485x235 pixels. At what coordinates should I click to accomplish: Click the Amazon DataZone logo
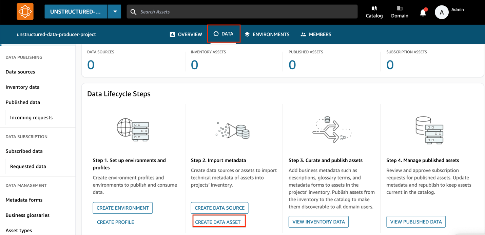pos(25,11)
